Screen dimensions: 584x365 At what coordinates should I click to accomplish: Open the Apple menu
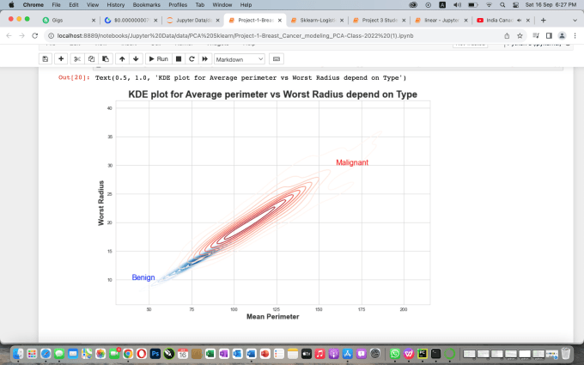(11, 5)
